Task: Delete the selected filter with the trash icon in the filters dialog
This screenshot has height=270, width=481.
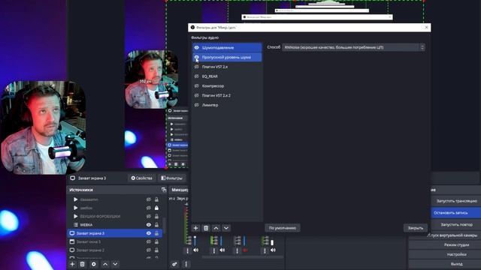Action: click(x=206, y=228)
